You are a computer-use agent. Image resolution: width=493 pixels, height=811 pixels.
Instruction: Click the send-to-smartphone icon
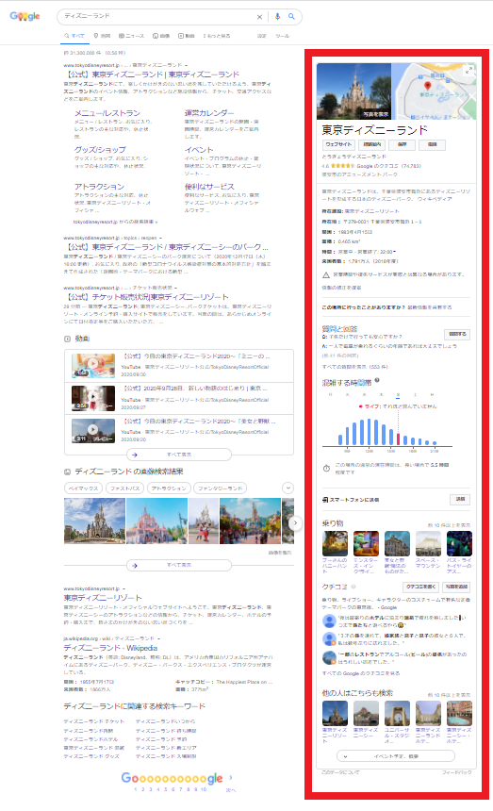pos(325,500)
